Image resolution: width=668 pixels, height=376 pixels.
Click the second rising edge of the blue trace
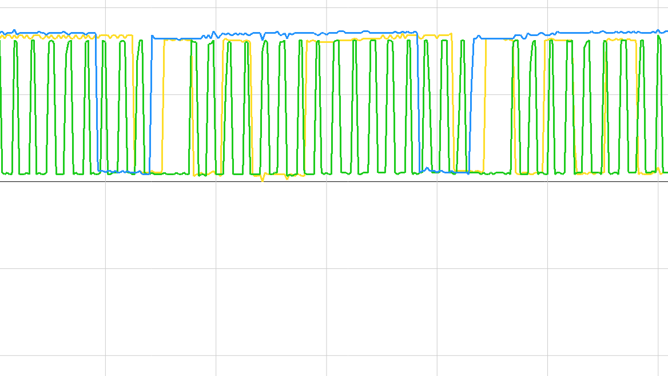click(473, 103)
